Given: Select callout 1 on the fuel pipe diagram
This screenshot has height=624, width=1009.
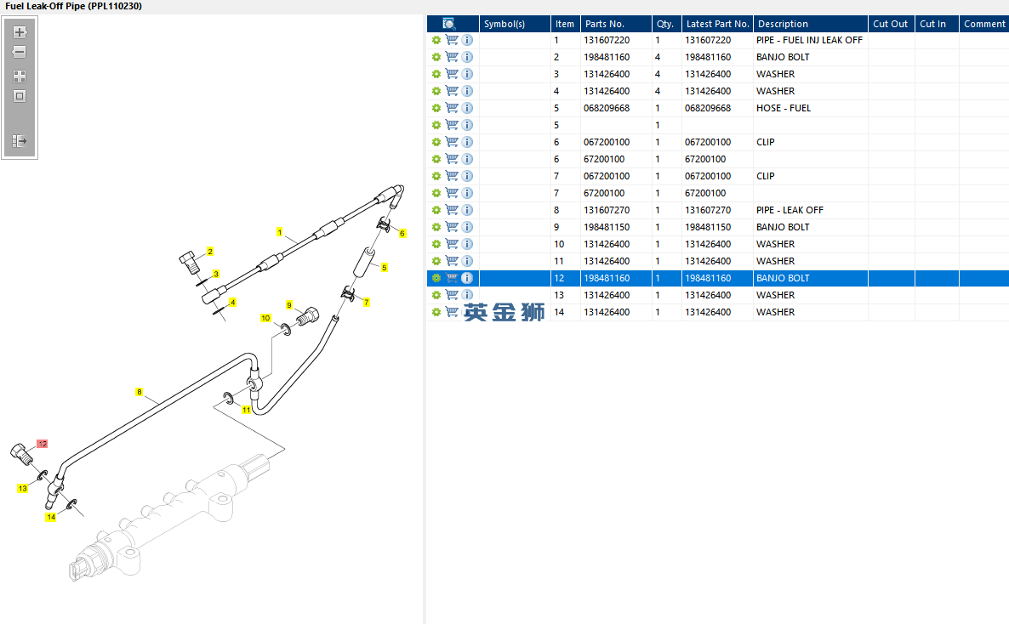Looking at the screenshot, I should point(279,232).
